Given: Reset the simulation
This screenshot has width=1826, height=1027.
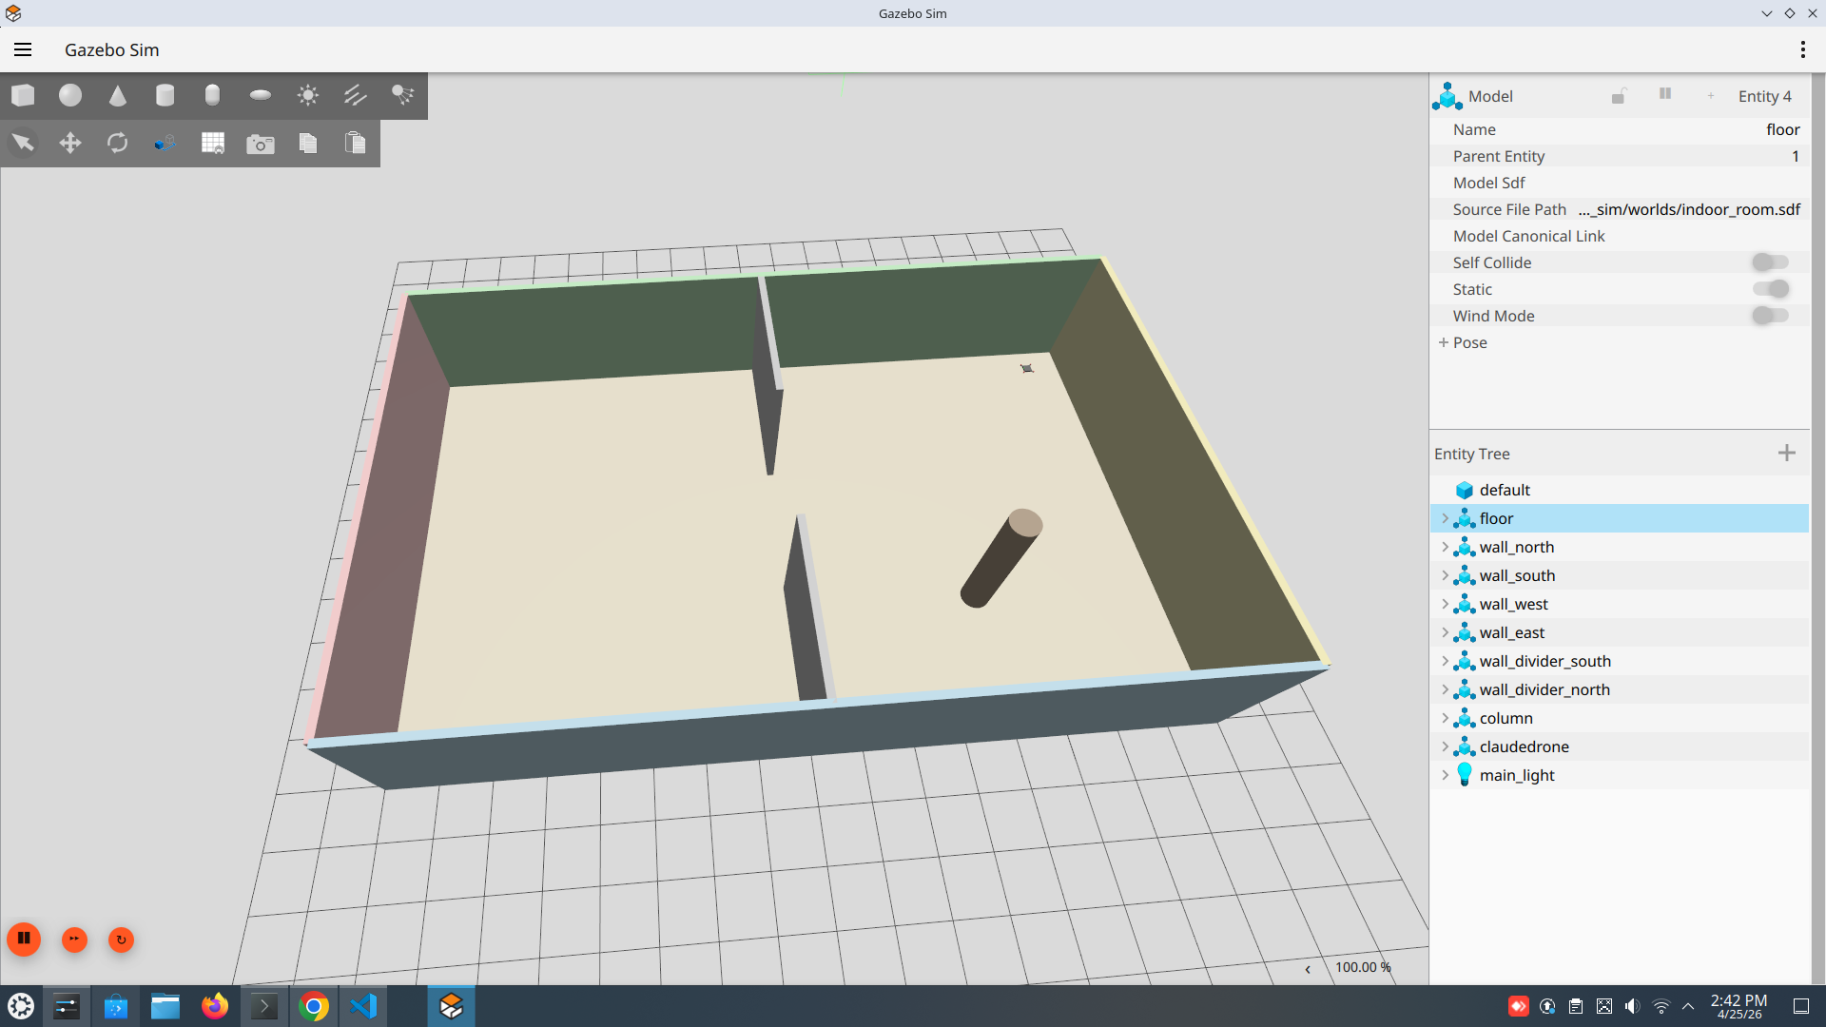Looking at the screenshot, I should (121, 940).
